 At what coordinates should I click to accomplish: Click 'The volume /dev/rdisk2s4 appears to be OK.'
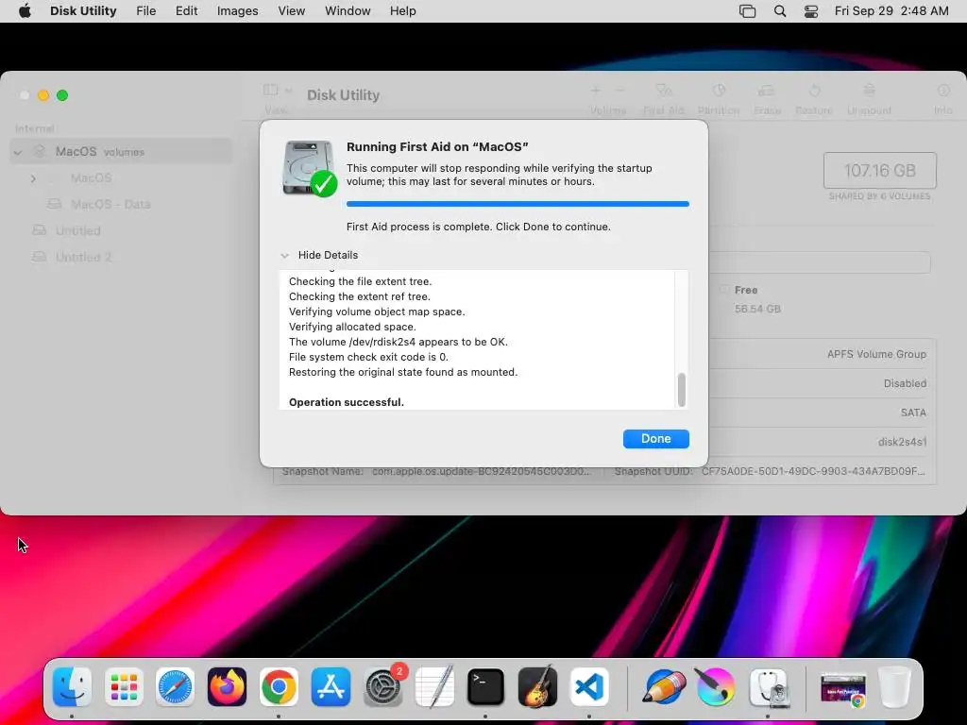(398, 342)
